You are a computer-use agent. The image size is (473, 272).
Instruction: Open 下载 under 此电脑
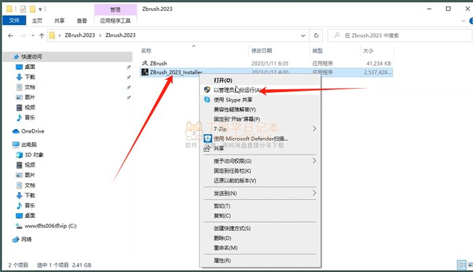(30, 196)
